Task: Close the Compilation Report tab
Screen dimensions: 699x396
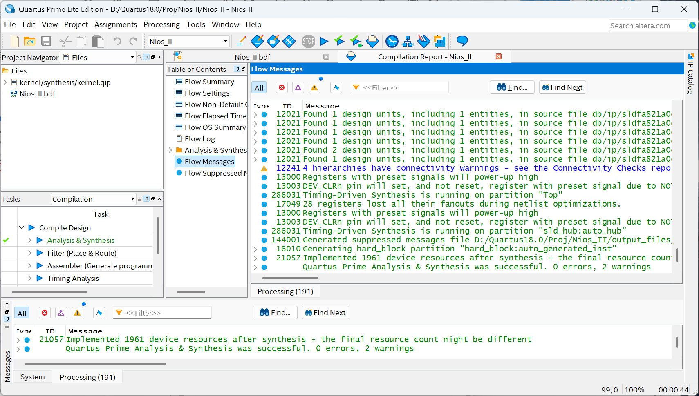Action: (x=499, y=56)
